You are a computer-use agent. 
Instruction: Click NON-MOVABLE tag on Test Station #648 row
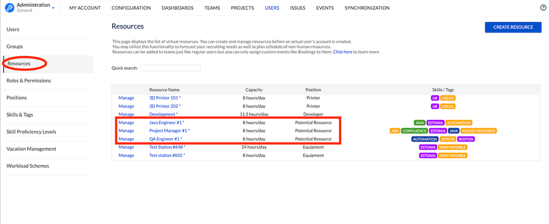[x=453, y=147]
